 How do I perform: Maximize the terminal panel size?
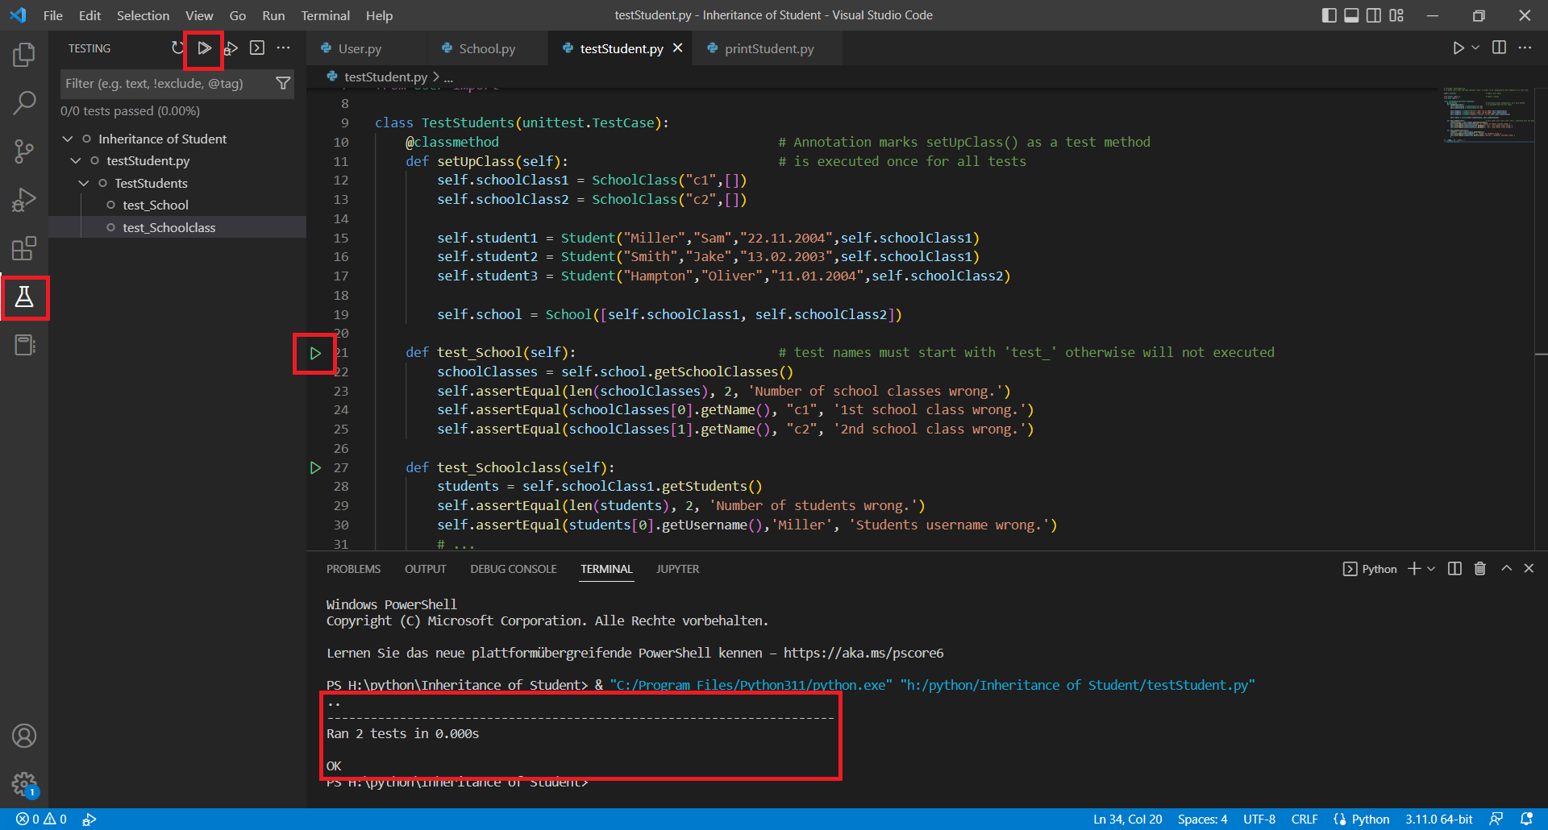[1506, 569]
